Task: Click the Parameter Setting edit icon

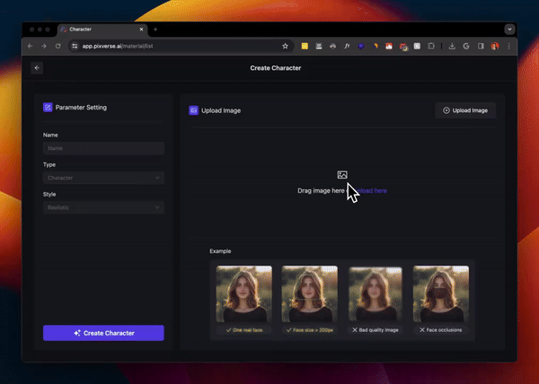Action: (x=48, y=108)
